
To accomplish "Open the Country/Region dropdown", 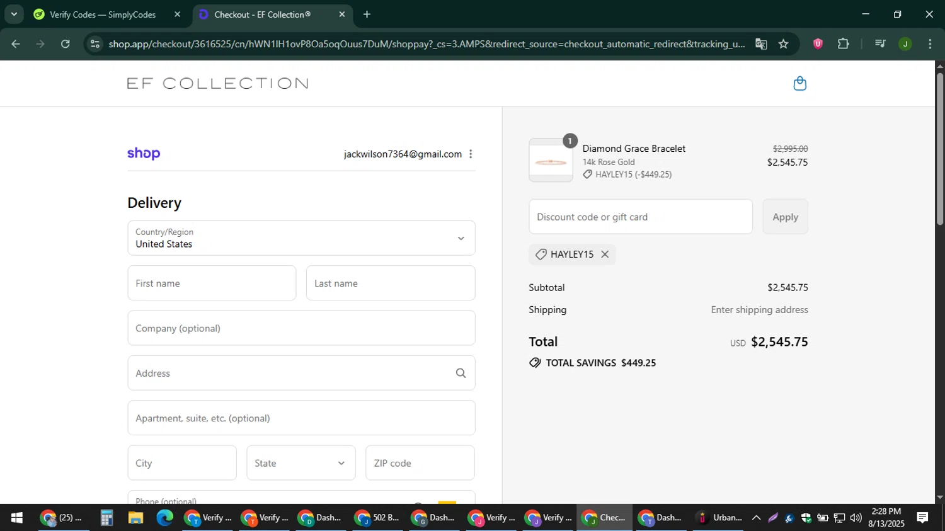I will 301,238.
